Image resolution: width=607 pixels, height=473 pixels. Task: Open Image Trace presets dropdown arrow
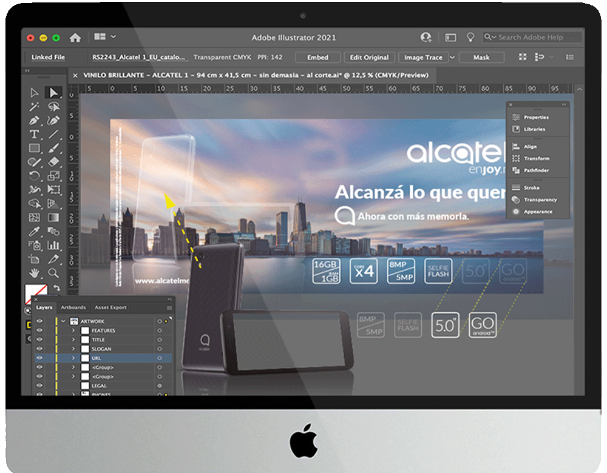point(452,57)
